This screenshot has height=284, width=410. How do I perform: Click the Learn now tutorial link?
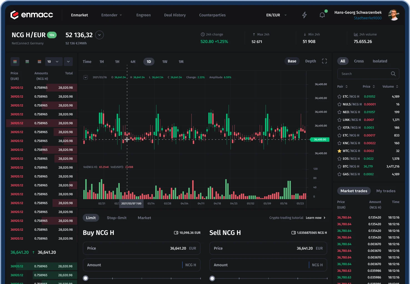point(316,218)
